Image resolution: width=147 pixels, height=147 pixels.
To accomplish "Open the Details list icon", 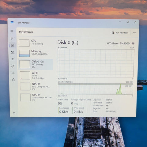I will (x=13, y=73).
